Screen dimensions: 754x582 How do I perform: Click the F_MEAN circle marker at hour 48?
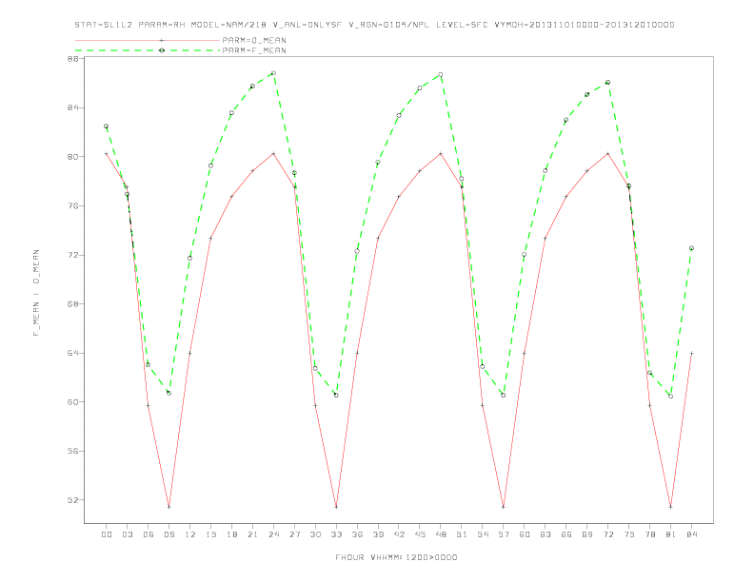click(441, 75)
